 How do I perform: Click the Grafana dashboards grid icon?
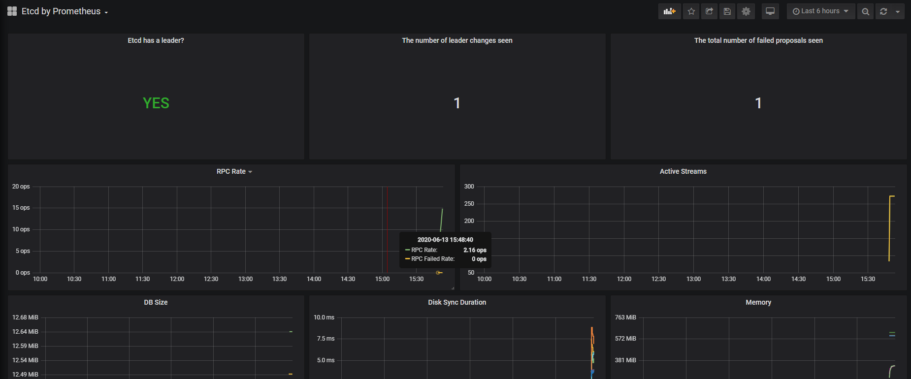click(x=12, y=11)
